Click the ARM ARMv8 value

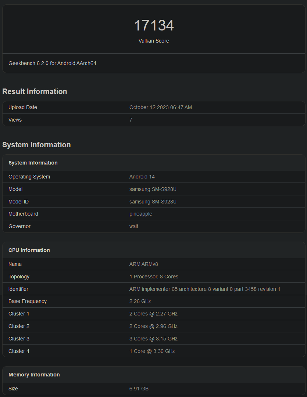coord(143,264)
